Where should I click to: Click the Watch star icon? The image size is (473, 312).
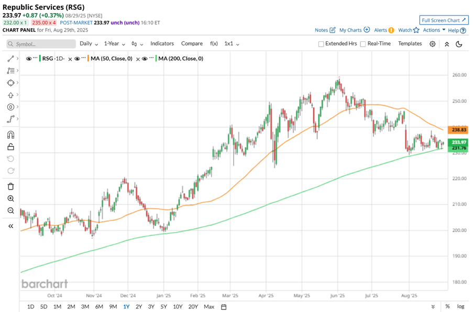pyautogui.click(x=416, y=30)
